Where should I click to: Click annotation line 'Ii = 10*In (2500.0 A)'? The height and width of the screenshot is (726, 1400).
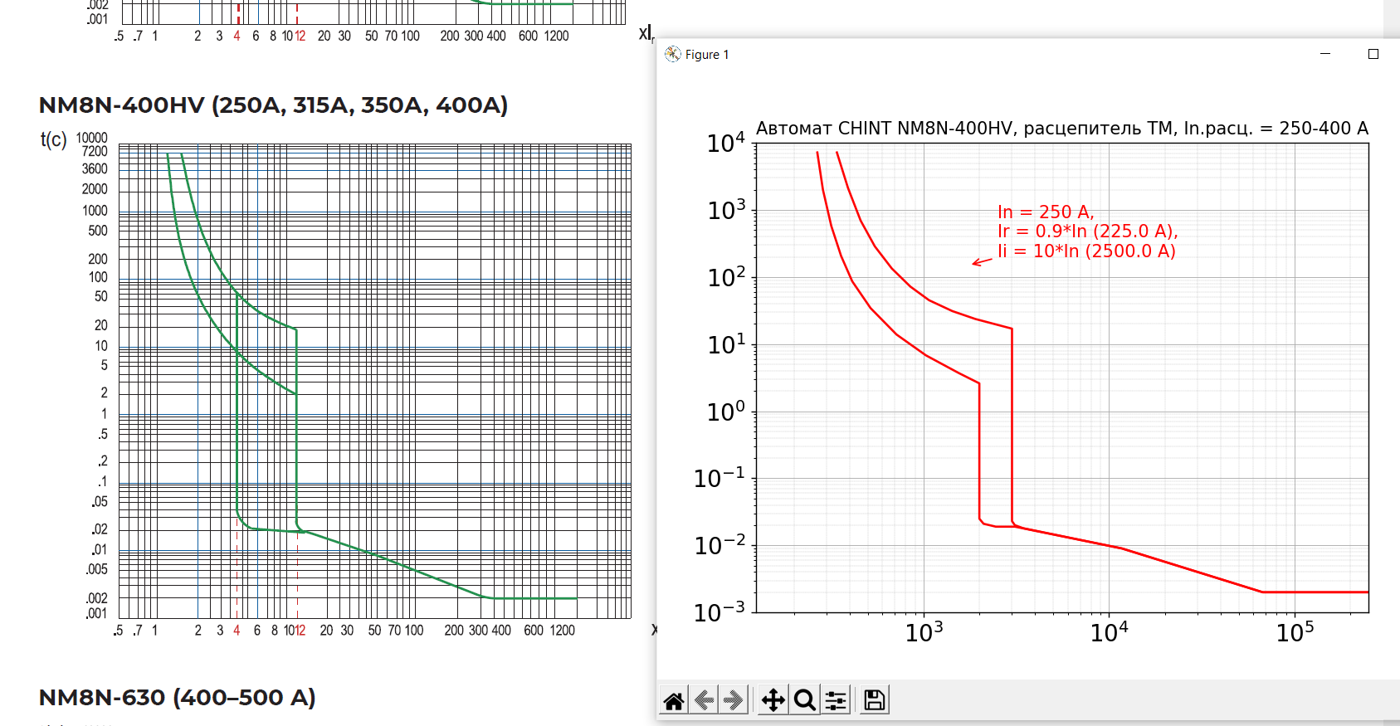coord(1087,251)
